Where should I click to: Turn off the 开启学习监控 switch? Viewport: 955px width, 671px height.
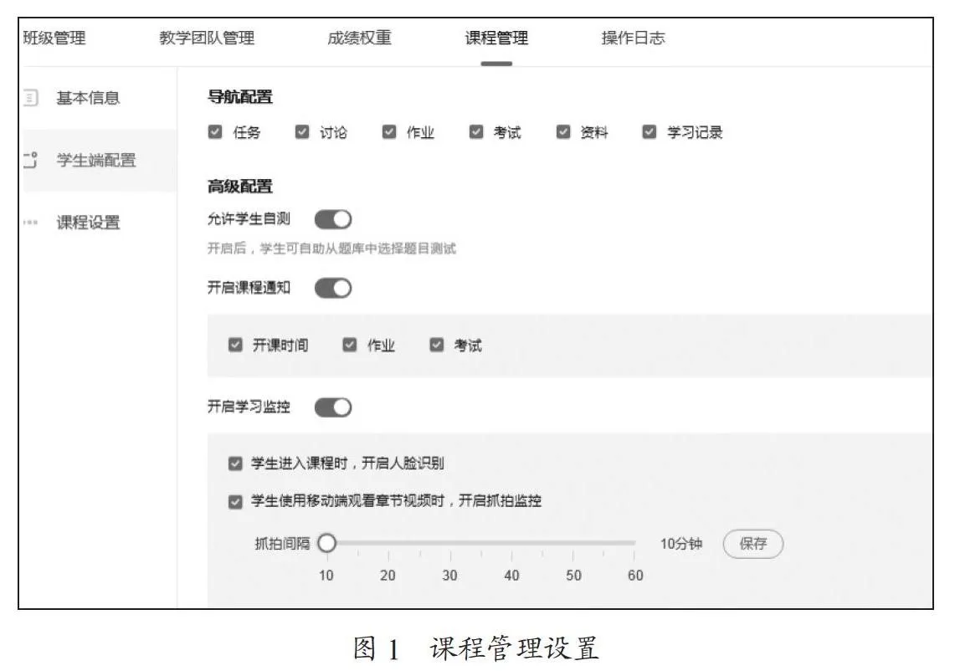[x=333, y=407]
